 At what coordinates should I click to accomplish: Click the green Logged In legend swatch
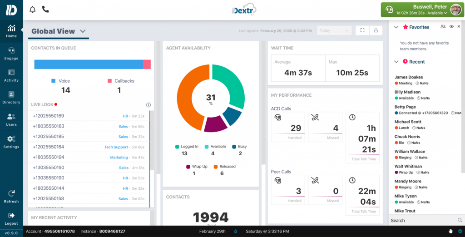177,147
